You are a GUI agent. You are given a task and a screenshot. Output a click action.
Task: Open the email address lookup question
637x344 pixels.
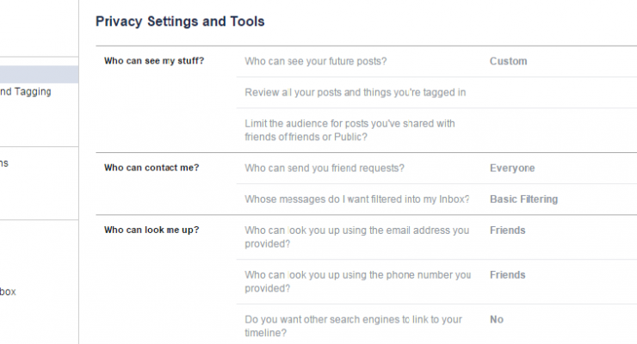[x=356, y=236]
